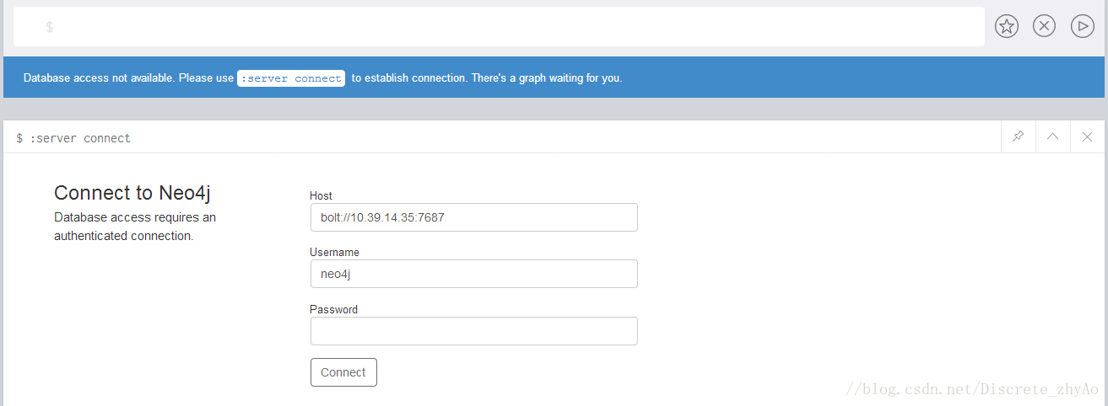Click the dollar prompt in the command editor
The height and width of the screenshot is (406, 1108).
pos(50,27)
